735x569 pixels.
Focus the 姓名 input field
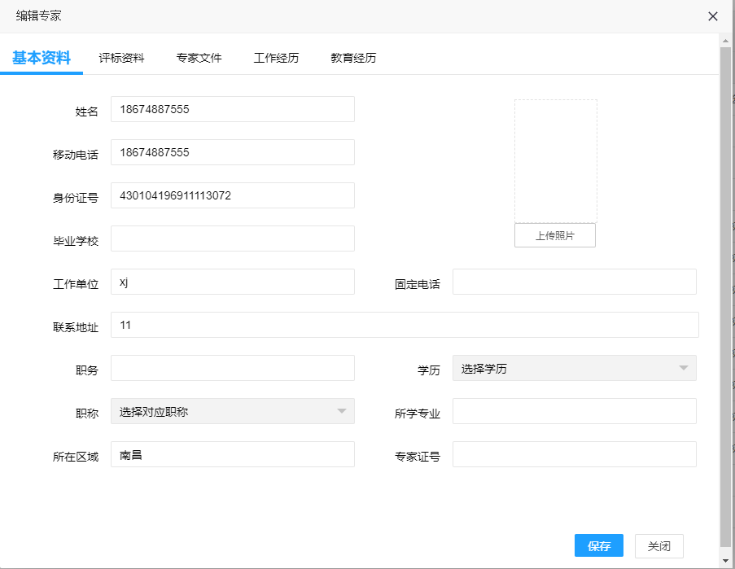click(233, 109)
